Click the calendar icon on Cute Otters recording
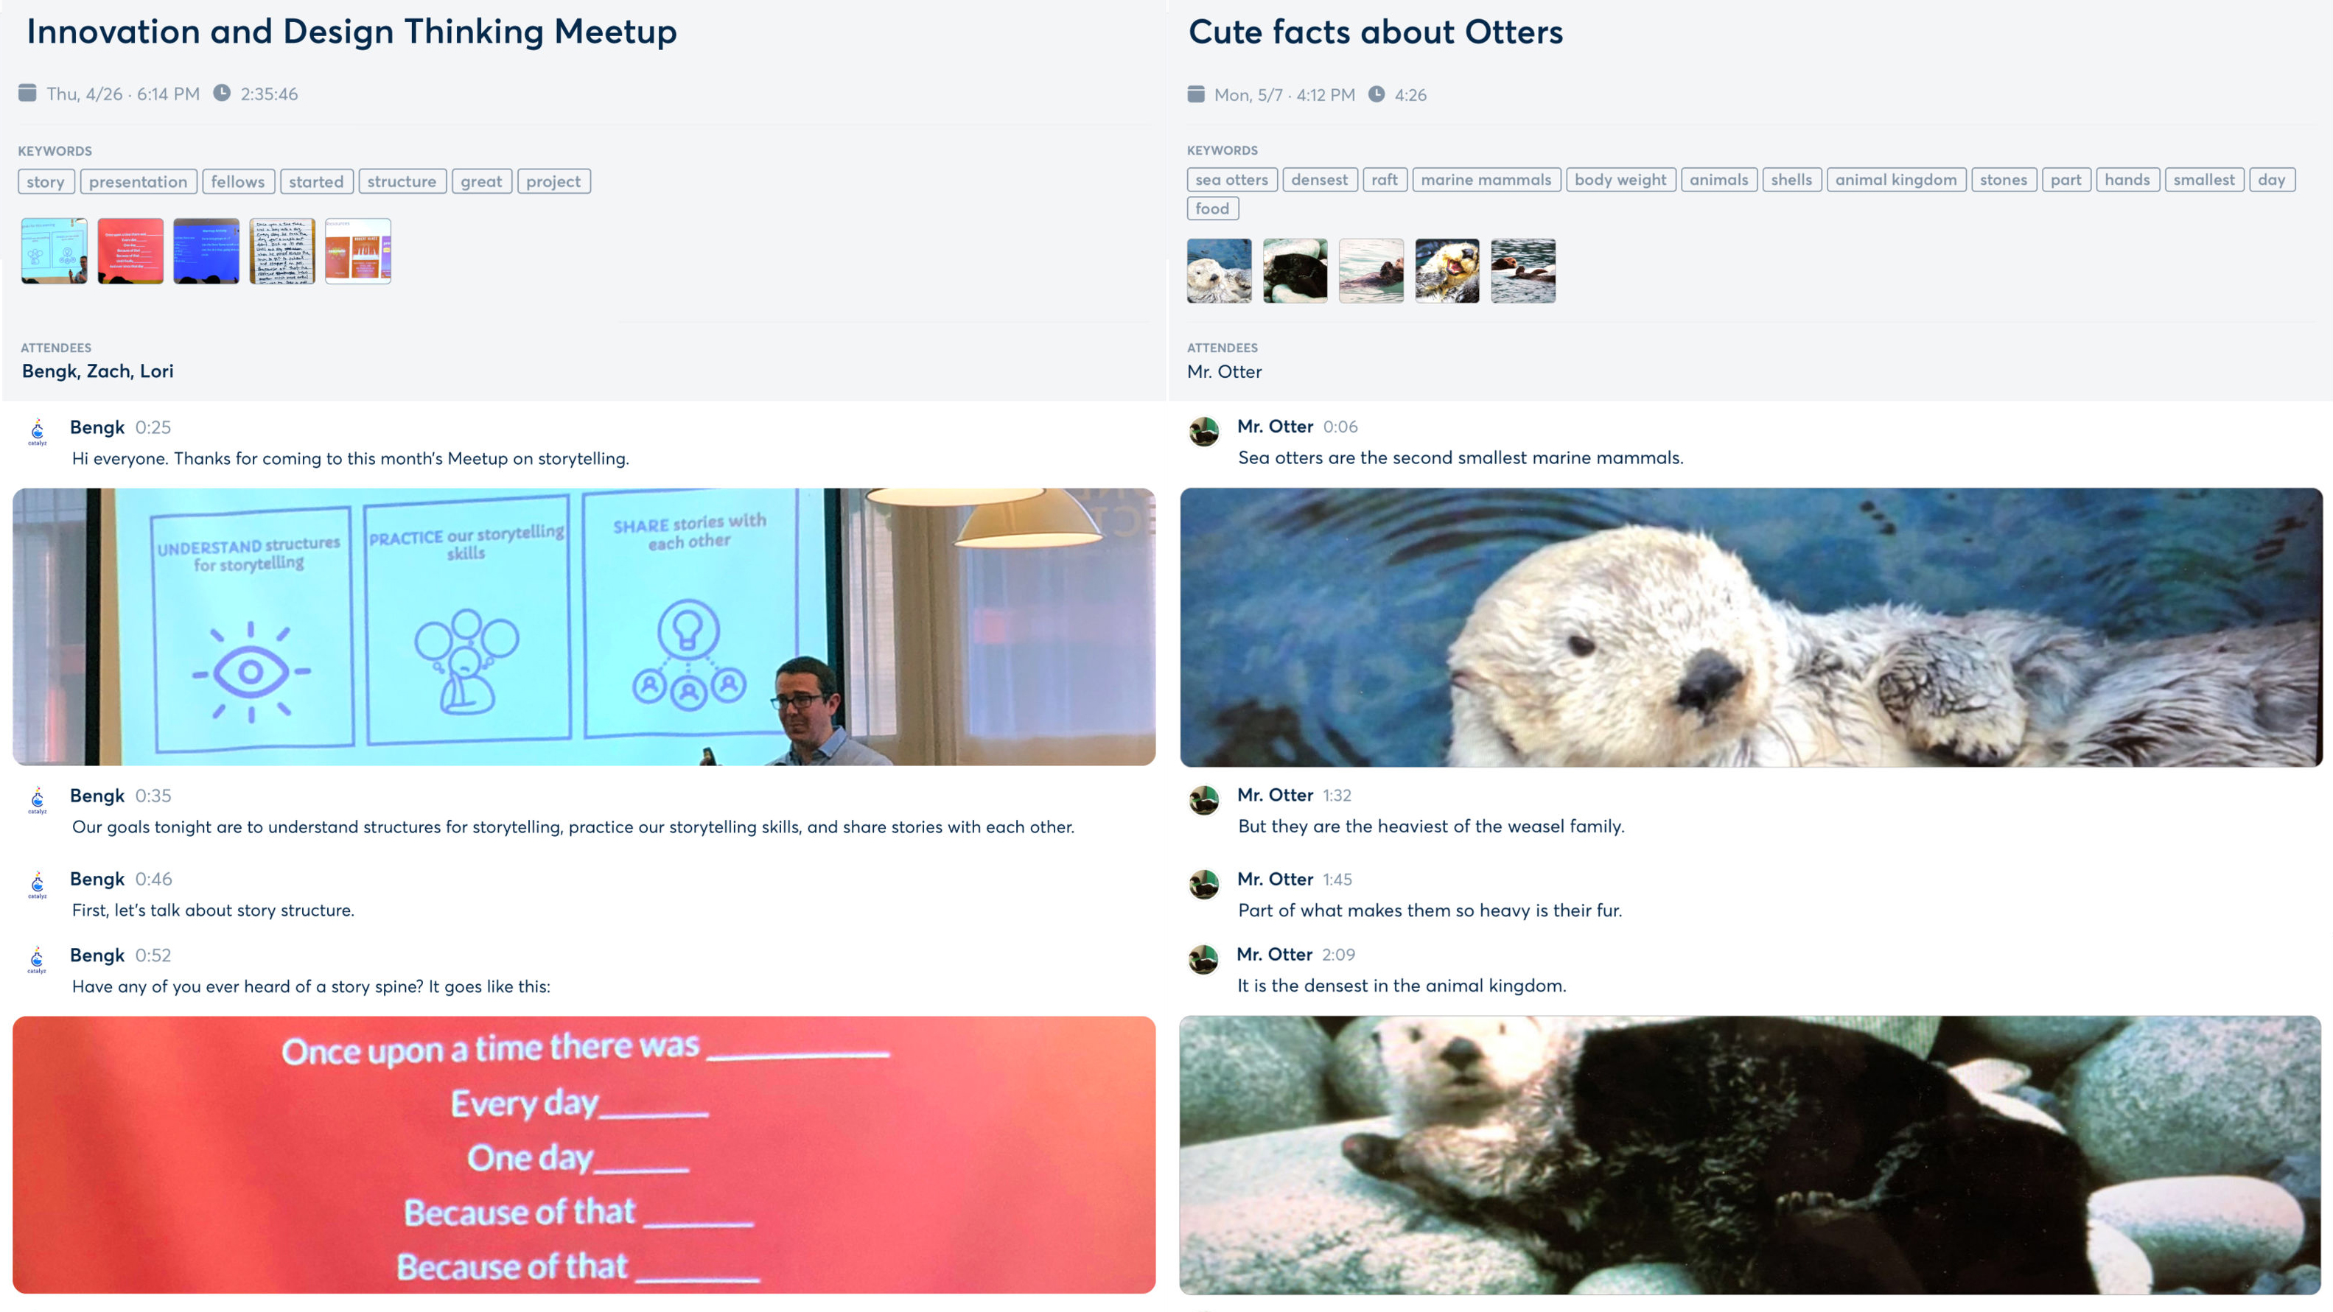The height and width of the screenshot is (1312, 2333). 1194,93
